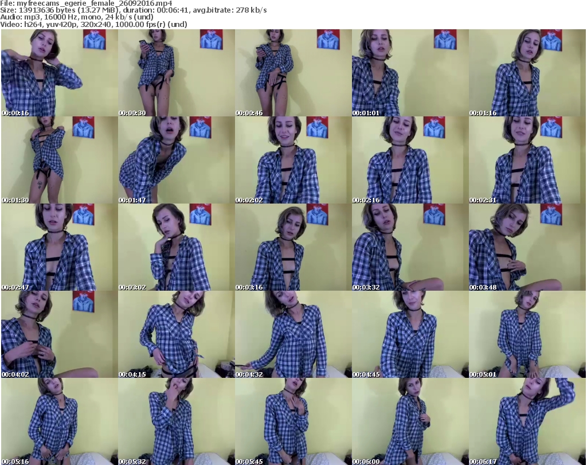Screen dimensions: 587x465
Task: Open the thumbnail stamped 00:02:16
Action: pos(410,160)
